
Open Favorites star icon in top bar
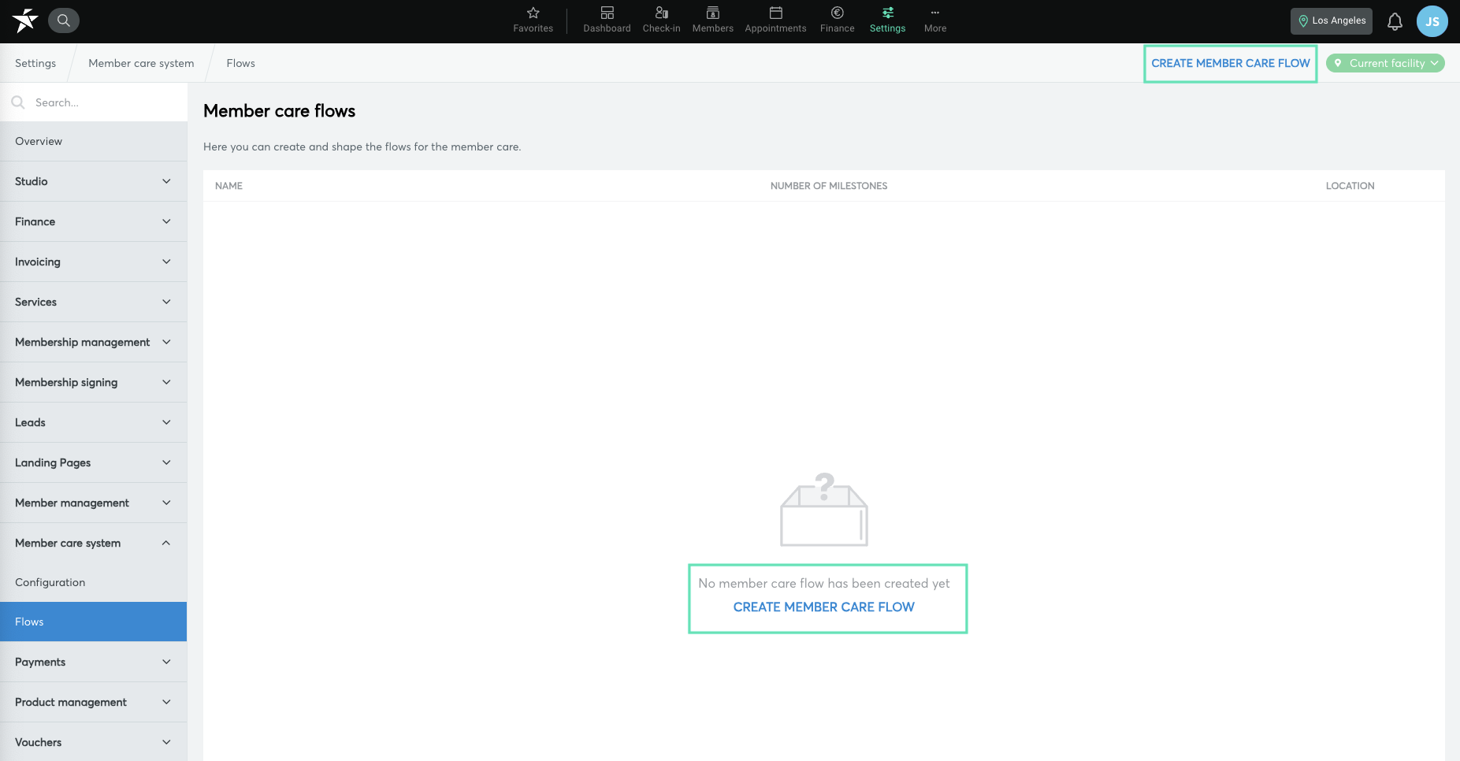[x=533, y=20]
